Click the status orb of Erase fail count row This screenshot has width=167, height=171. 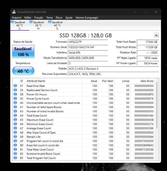[15, 145]
